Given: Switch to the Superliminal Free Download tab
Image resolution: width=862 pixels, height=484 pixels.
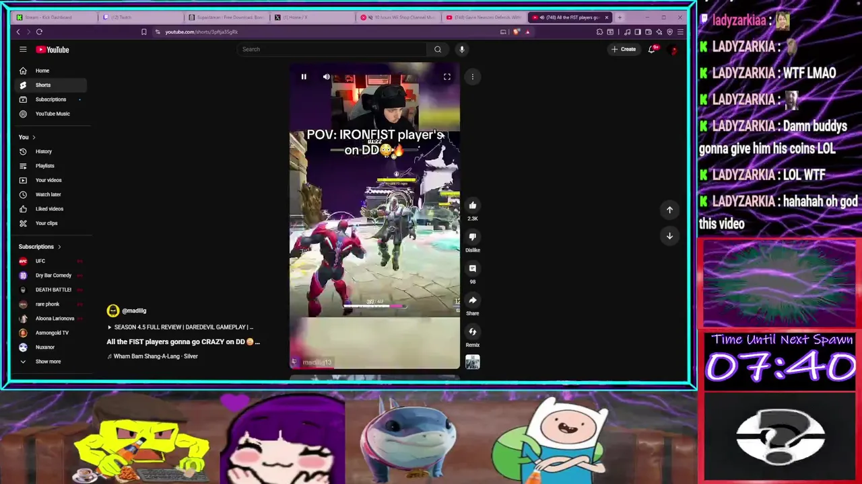Looking at the screenshot, I should click(226, 17).
